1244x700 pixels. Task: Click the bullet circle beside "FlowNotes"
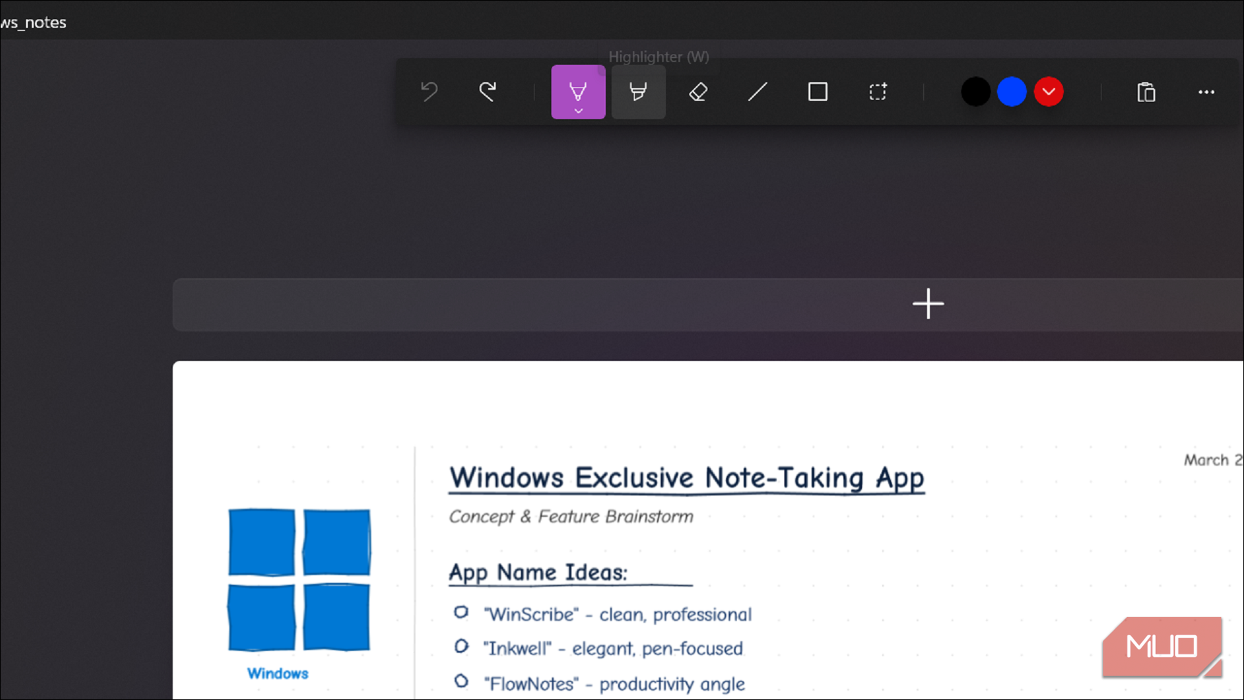(x=461, y=681)
